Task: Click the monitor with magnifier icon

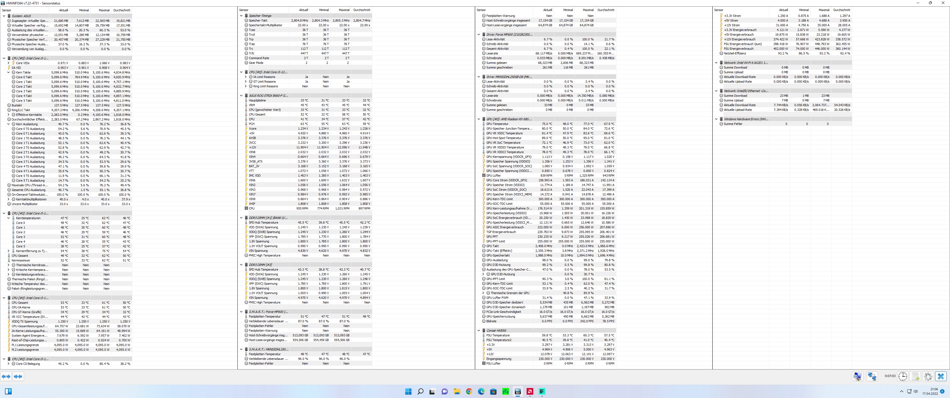Action: 857,376
